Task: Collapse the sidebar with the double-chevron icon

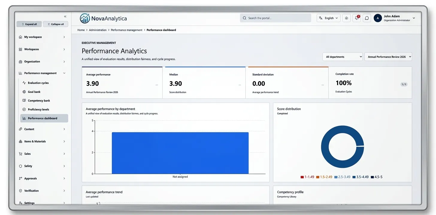Action: tap(65, 16)
